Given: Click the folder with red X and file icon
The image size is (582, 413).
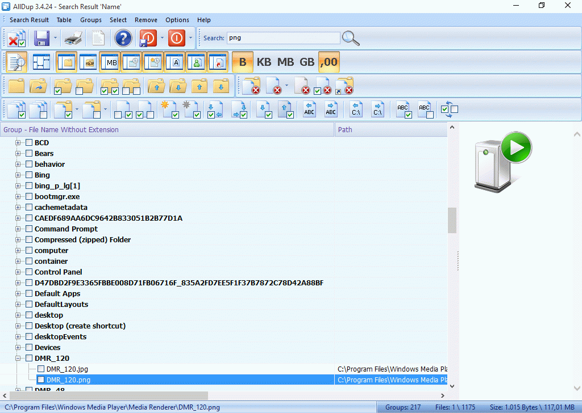Looking at the screenshot, I should (x=251, y=86).
